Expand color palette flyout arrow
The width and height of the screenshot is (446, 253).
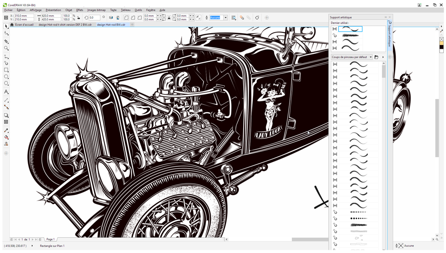click(x=441, y=26)
